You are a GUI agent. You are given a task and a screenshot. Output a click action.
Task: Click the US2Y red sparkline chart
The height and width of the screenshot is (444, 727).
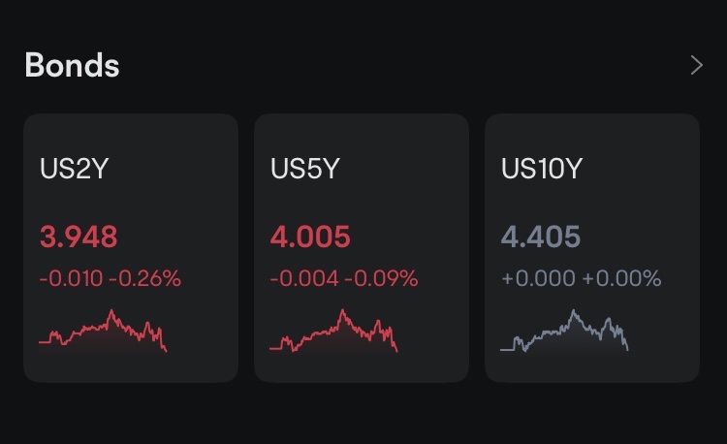pos(103,331)
